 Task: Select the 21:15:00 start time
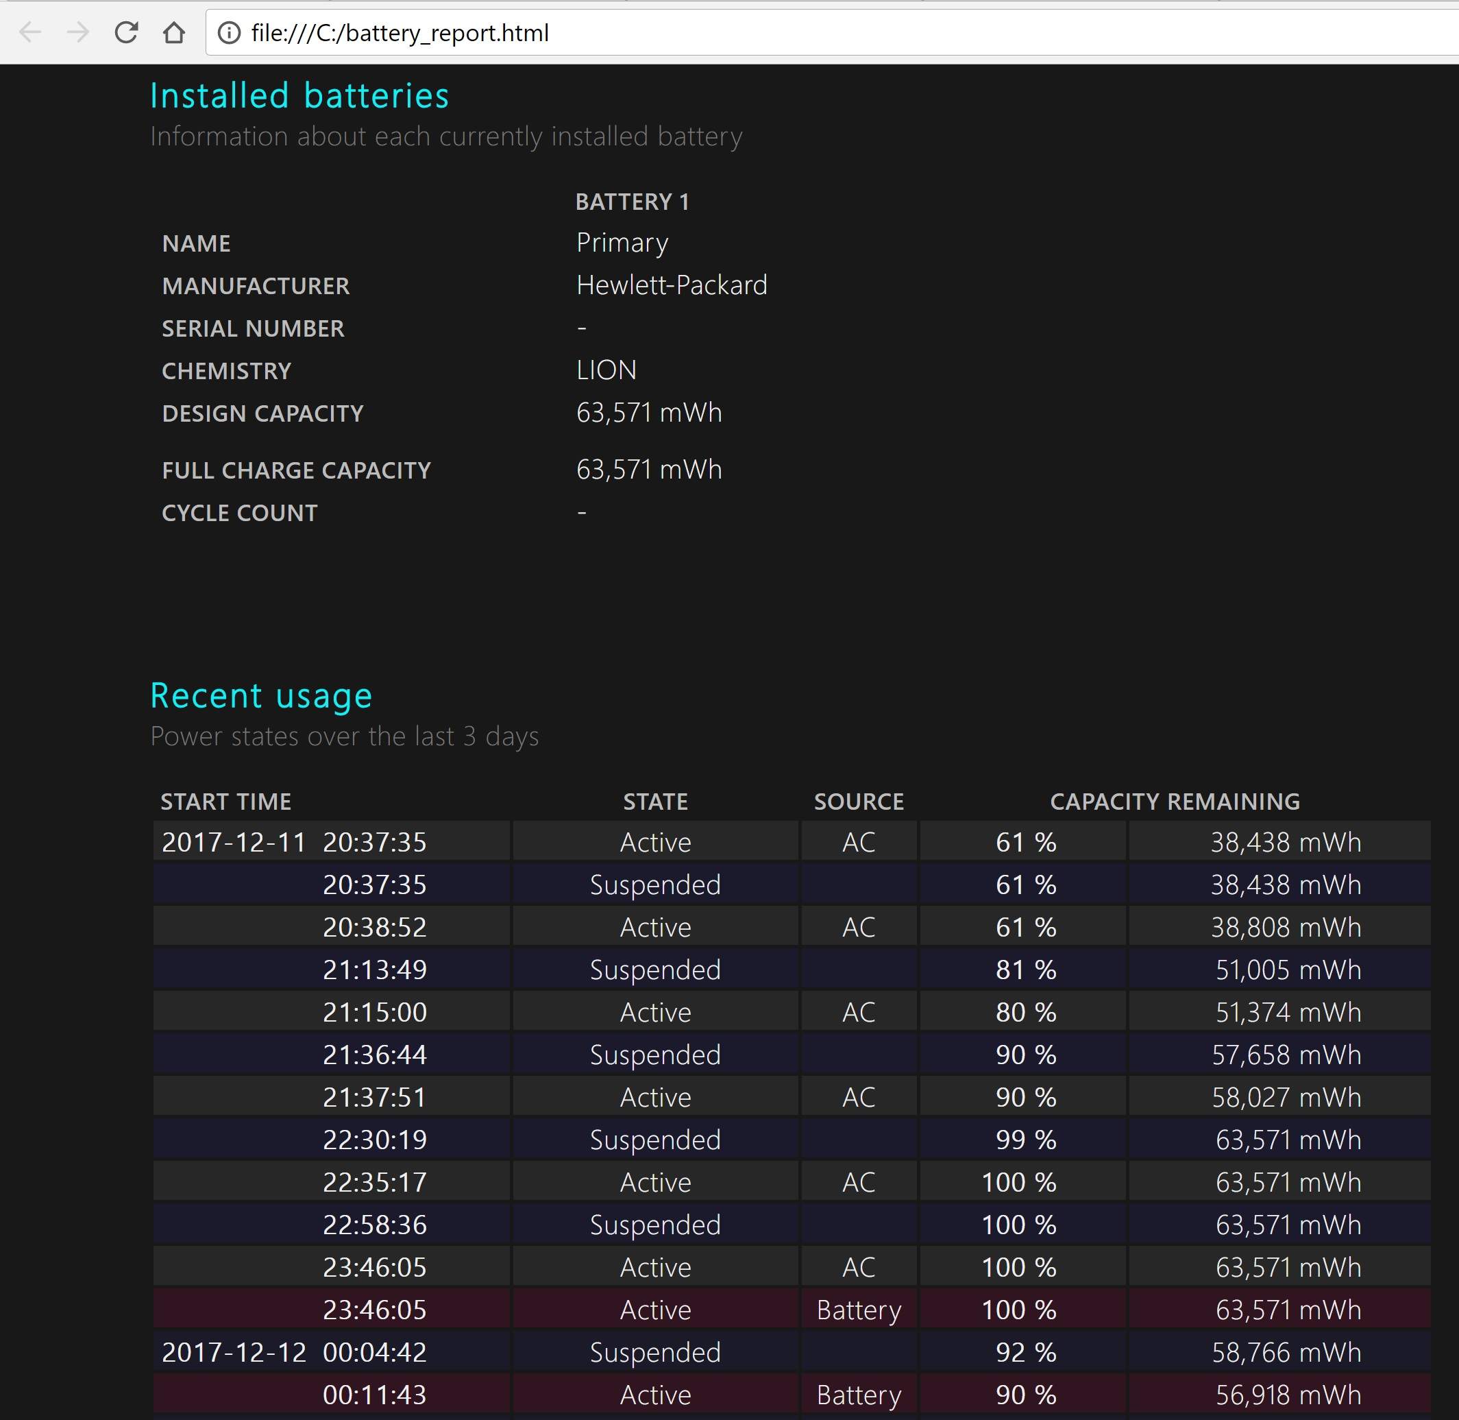coord(374,1012)
